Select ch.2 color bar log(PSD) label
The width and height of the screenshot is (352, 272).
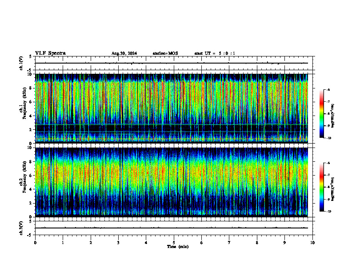pyautogui.click(x=333, y=189)
